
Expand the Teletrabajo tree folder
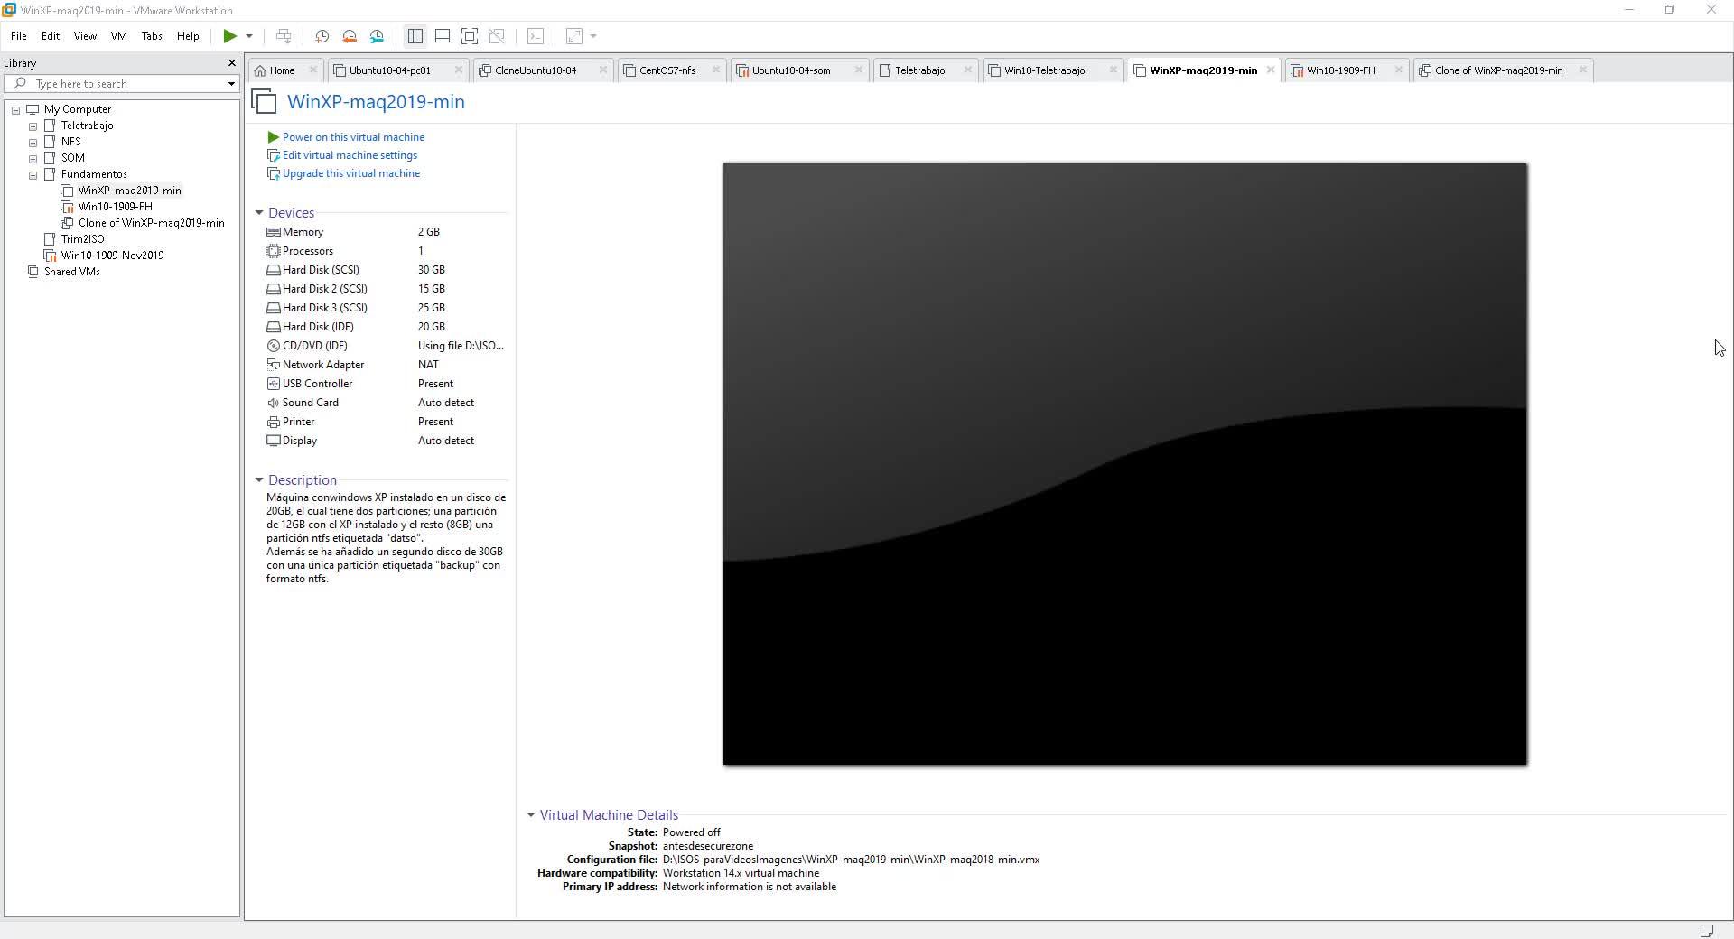(x=33, y=126)
